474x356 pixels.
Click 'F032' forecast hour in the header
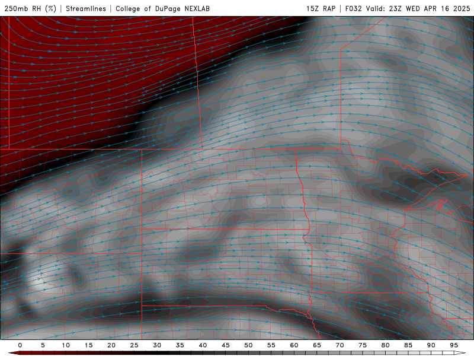pos(353,8)
